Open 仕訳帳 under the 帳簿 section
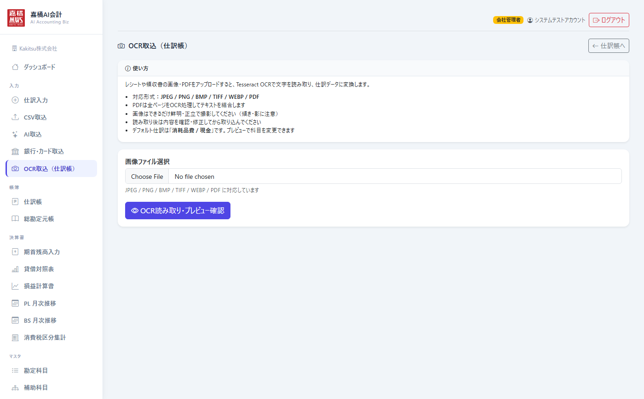The height and width of the screenshot is (399, 644). 52,202
